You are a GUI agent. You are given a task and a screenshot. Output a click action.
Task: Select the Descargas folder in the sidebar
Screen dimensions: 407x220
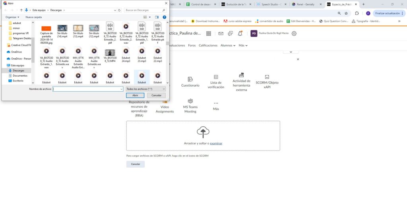(x=18, y=70)
